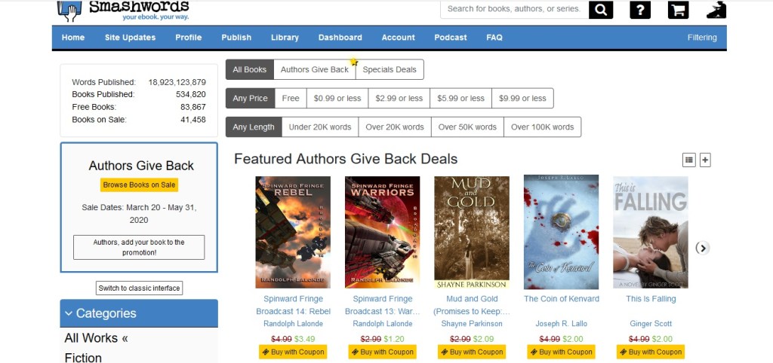The image size is (773, 363).
Task: Select the Free price filter
Action: (291, 98)
